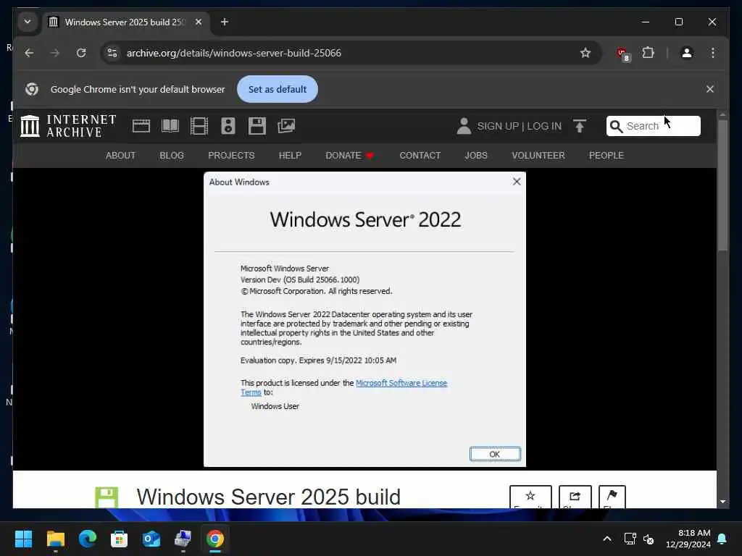Dismiss the default browser notification bar
The image size is (742, 556).
point(710,89)
